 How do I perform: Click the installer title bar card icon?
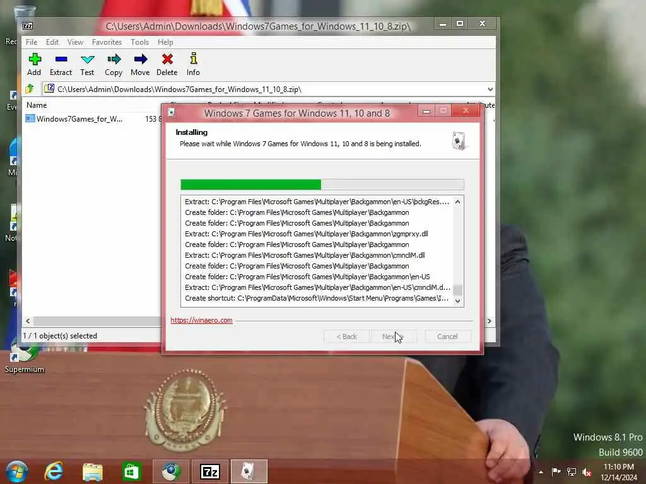tap(172, 112)
